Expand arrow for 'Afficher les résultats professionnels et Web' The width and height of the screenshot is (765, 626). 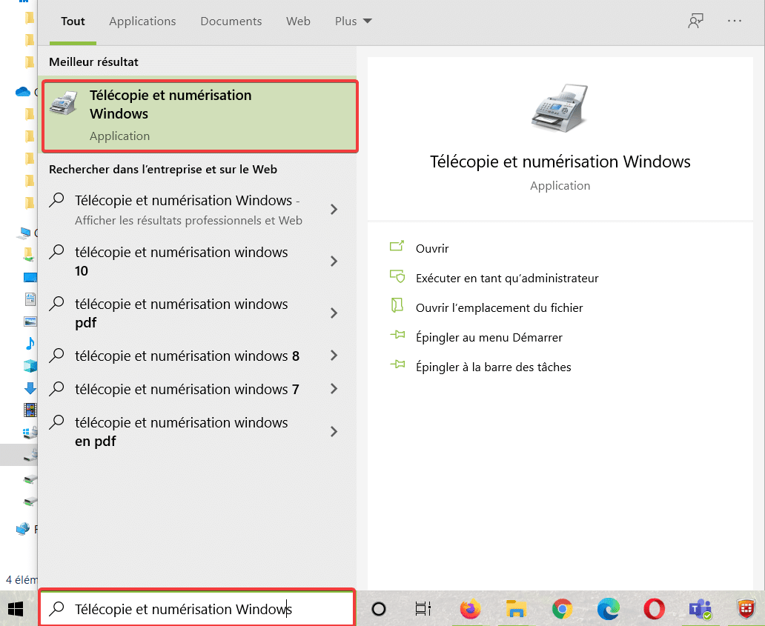coord(334,210)
